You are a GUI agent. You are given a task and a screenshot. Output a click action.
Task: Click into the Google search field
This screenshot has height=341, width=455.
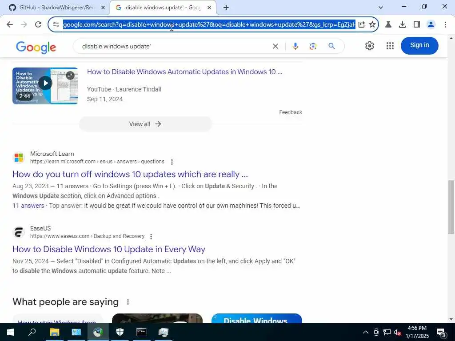[x=174, y=46]
